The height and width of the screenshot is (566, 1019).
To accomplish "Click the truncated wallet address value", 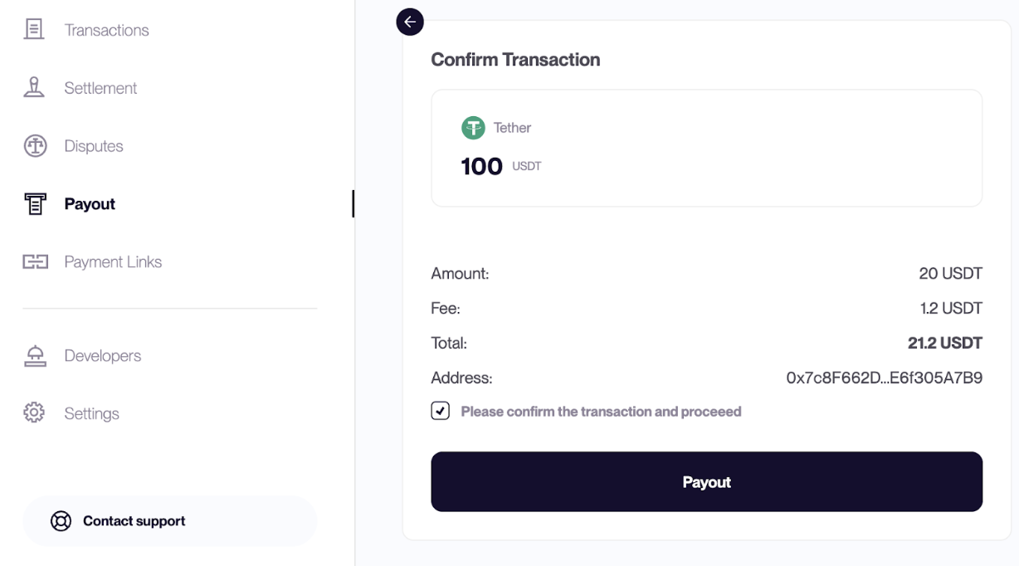I will (884, 378).
